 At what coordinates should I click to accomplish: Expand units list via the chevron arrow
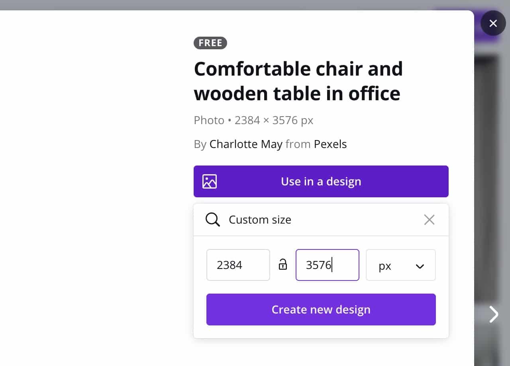tap(420, 266)
